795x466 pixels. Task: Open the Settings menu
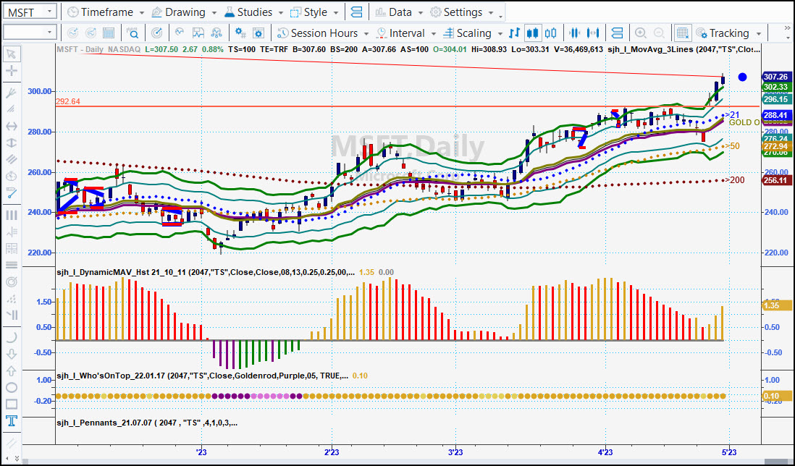[x=462, y=12]
